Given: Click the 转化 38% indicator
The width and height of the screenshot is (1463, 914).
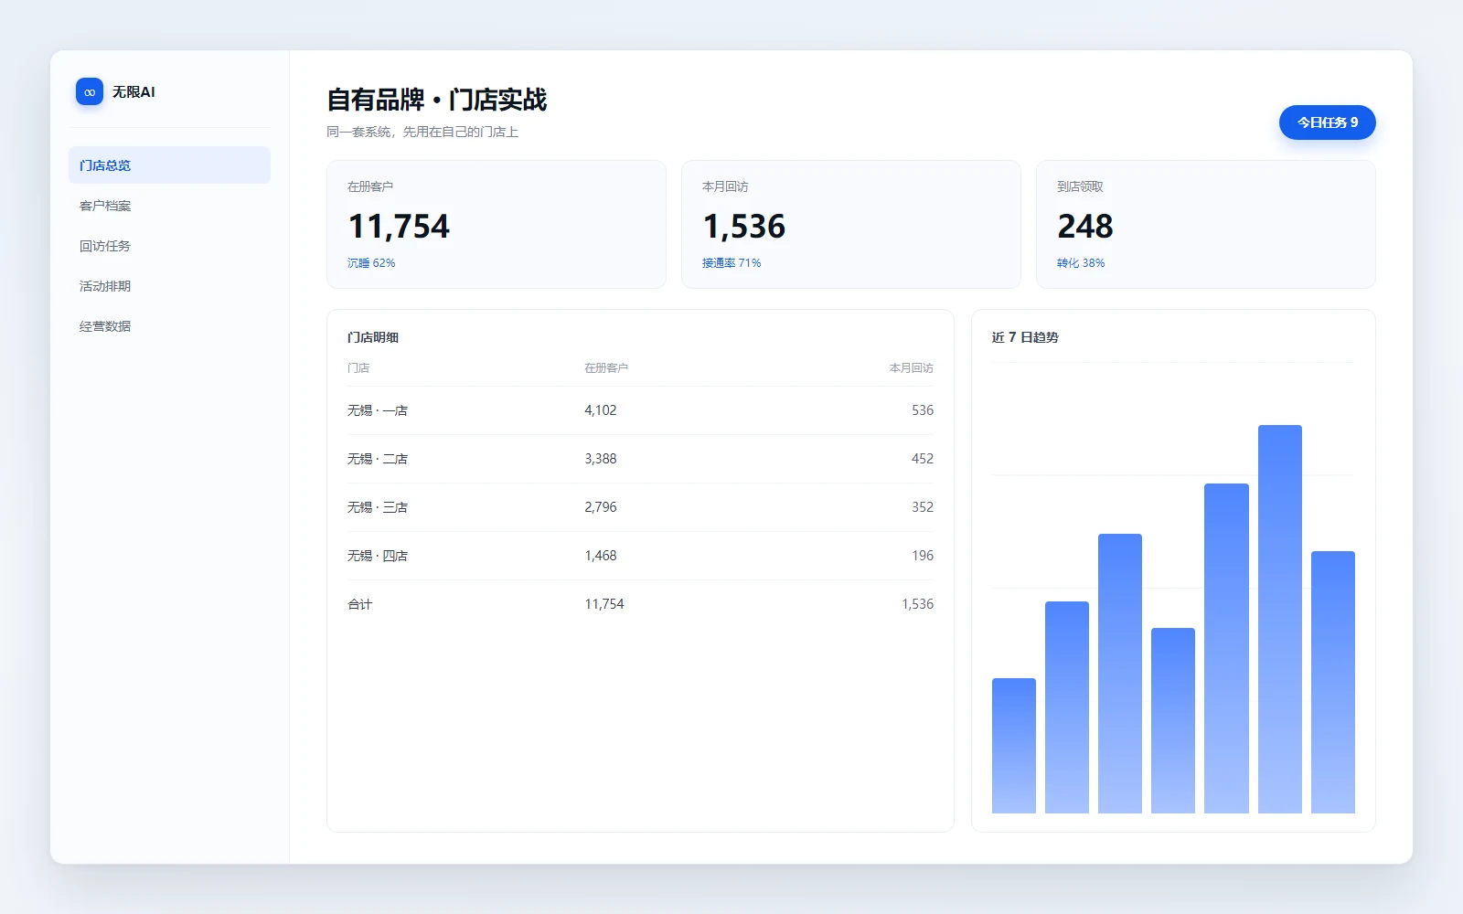Looking at the screenshot, I should (1081, 263).
